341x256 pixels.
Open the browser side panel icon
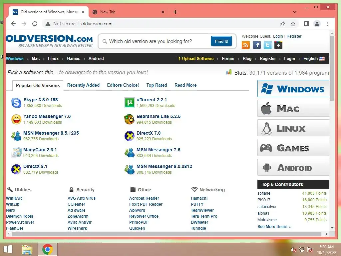click(306, 24)
